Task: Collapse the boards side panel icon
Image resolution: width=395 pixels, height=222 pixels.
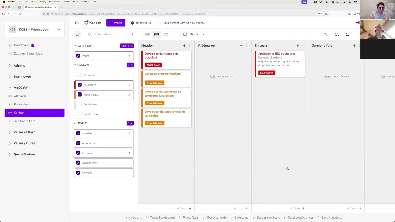Action: point(77,23)
